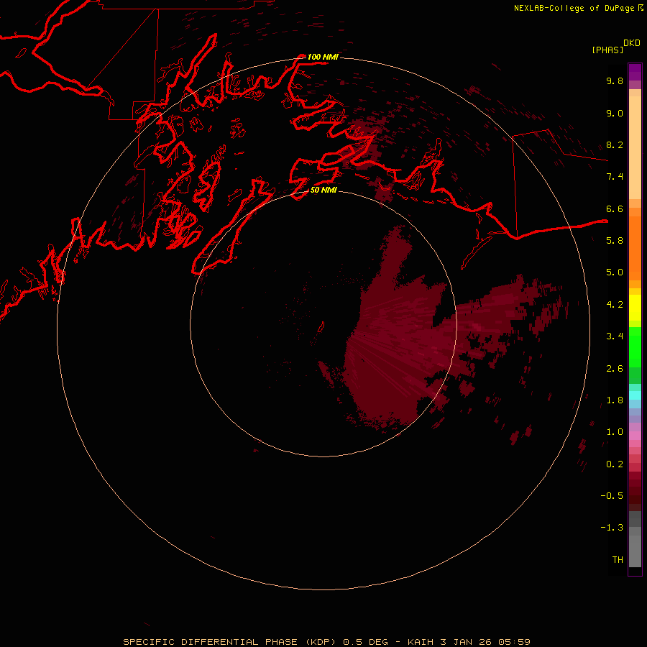Click the 2.6 value on the color scale
This screenshot has height=647, width=647.
click(x=615, y=368)
